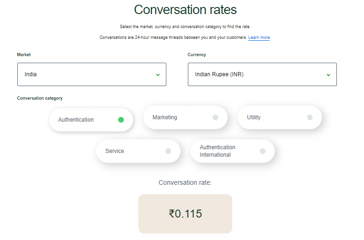
Task: Select Authentication International category label
Action: pyautogui.click(x=218, y=151)
